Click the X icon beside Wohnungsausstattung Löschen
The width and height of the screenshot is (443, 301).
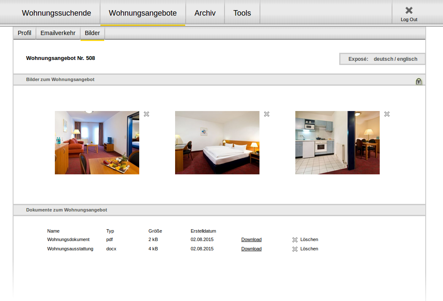click(295, 249)
